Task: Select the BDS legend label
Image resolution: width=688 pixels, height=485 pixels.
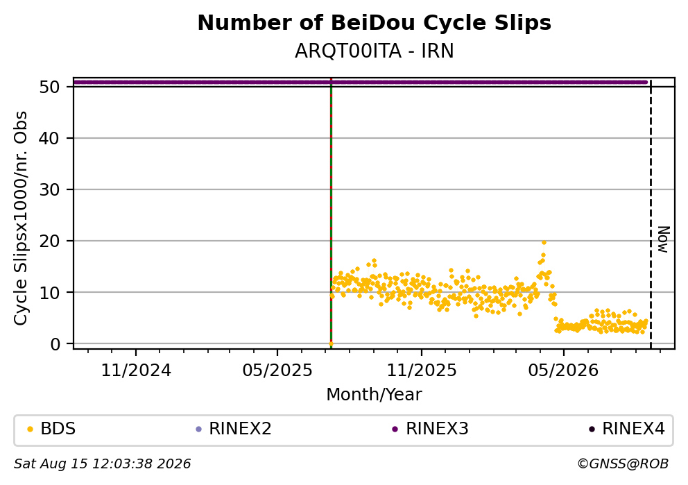Action: point(58,429)
